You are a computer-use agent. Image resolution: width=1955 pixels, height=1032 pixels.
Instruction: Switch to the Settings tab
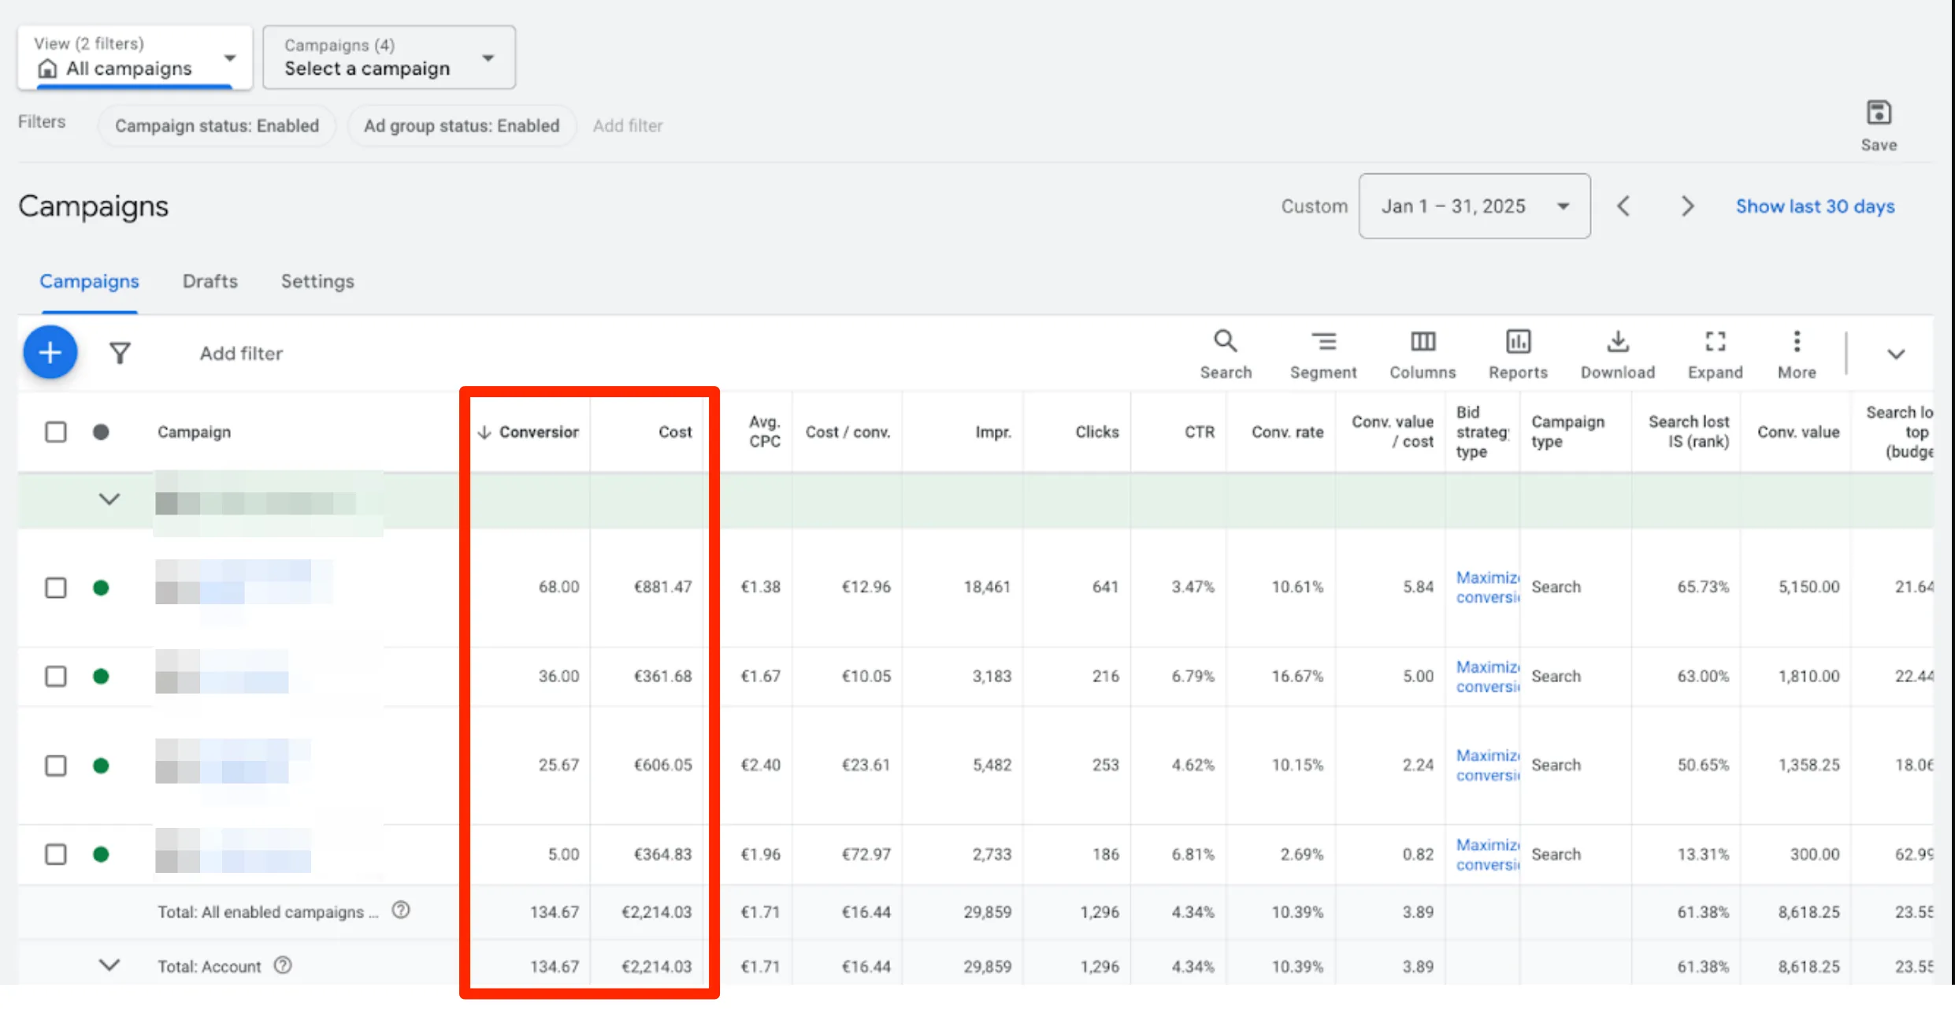317,281
